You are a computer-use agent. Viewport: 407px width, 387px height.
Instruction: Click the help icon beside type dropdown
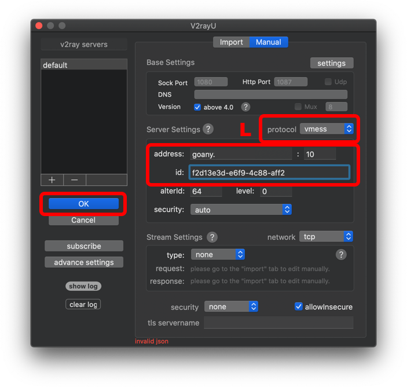click(x=341, y=254)
